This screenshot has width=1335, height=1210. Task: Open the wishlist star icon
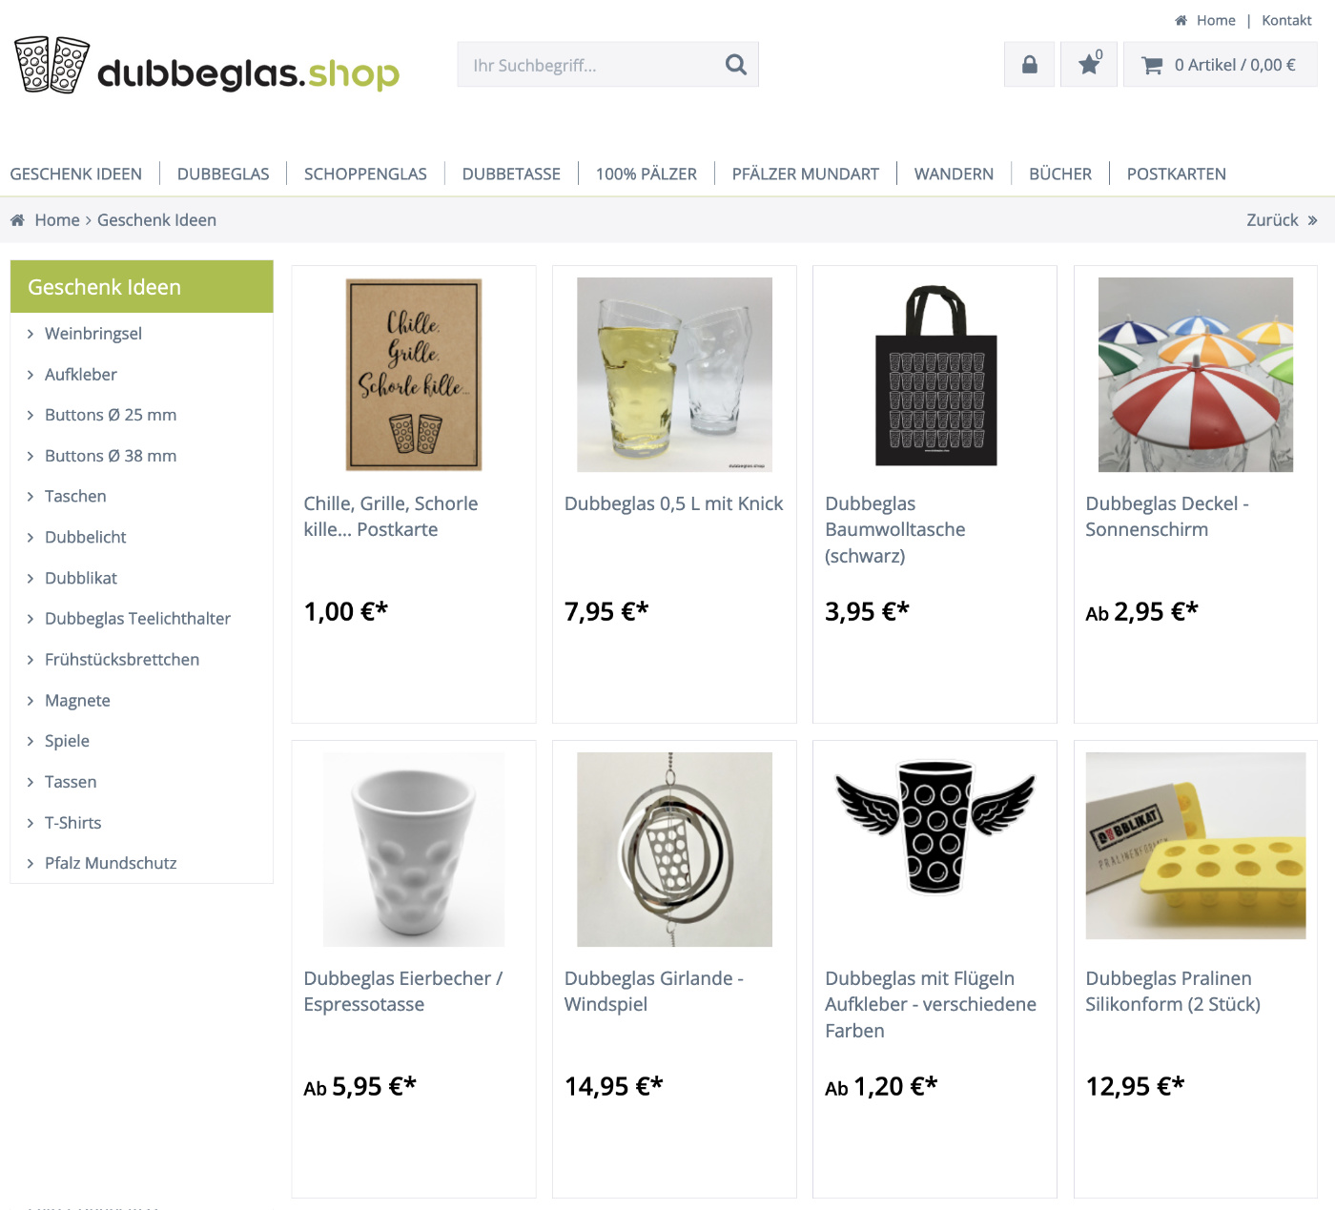1089,65
